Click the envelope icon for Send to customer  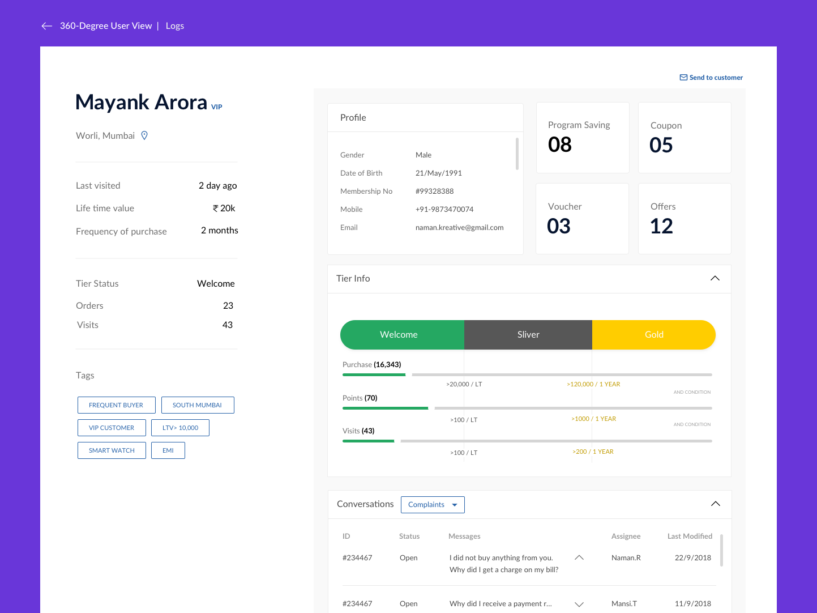pyautogui.click(x=683, y=78)
